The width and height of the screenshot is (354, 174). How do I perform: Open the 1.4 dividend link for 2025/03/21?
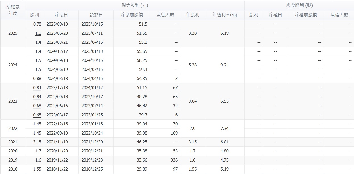(x=38, y=42)
